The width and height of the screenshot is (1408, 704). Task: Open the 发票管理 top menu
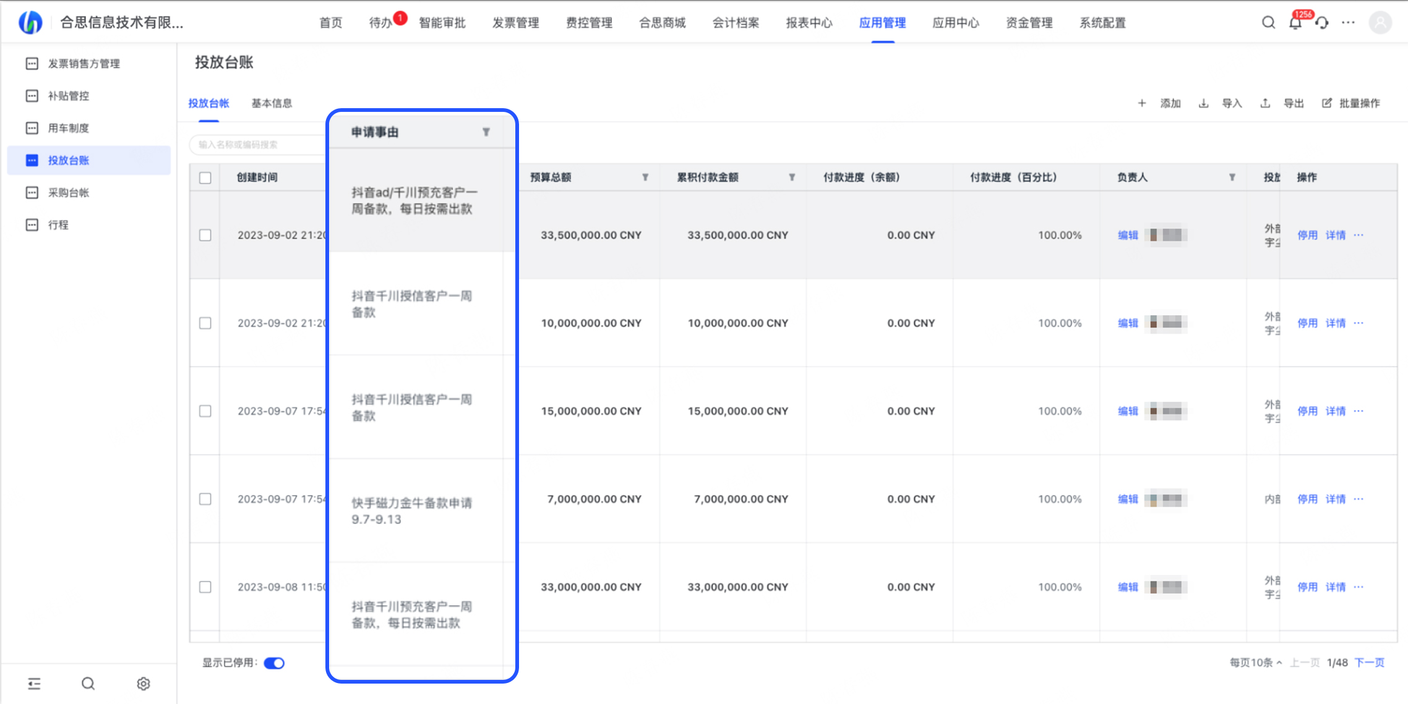coord(515,23)
